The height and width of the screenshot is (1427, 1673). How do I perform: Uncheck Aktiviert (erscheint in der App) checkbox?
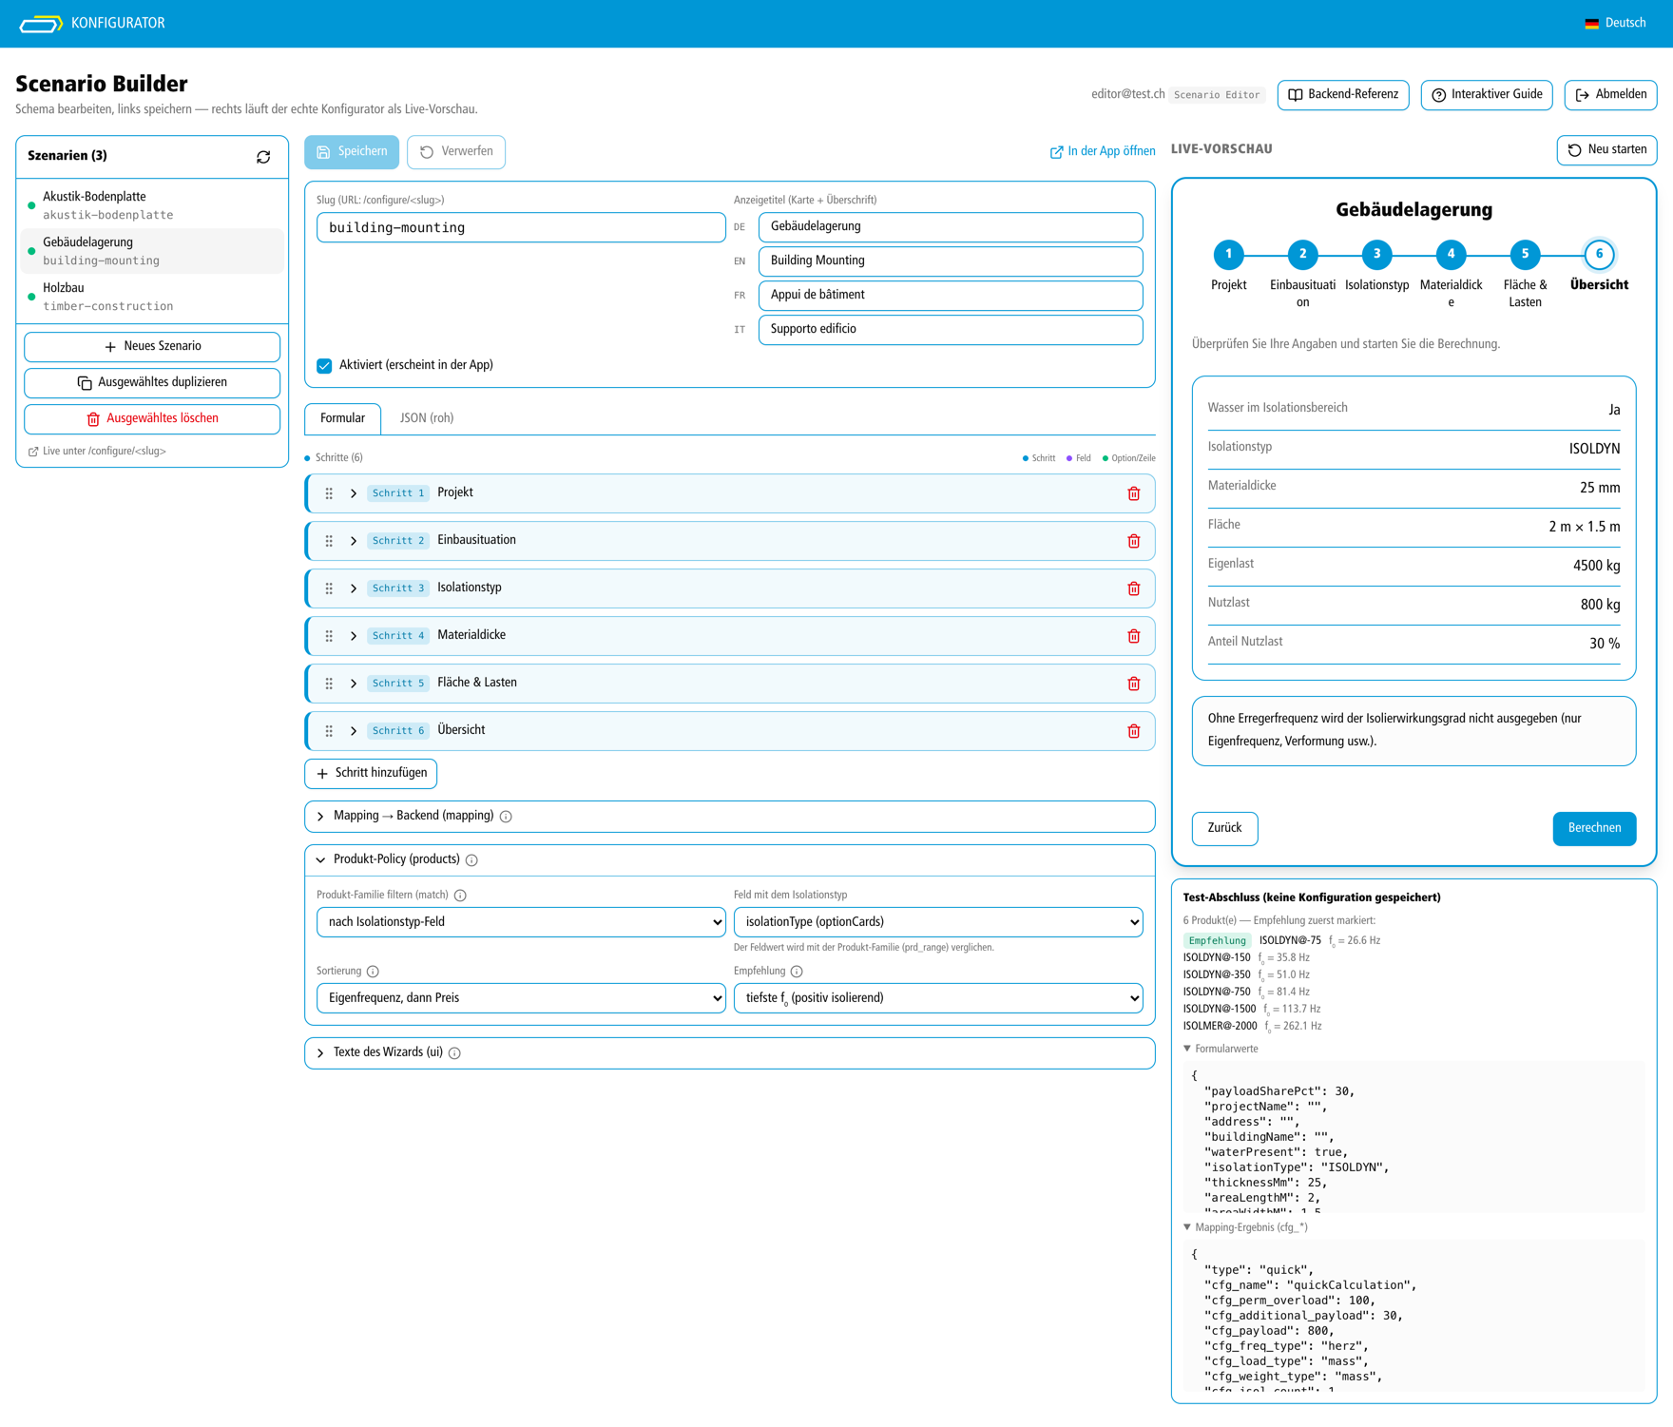(x=324, y=366)
